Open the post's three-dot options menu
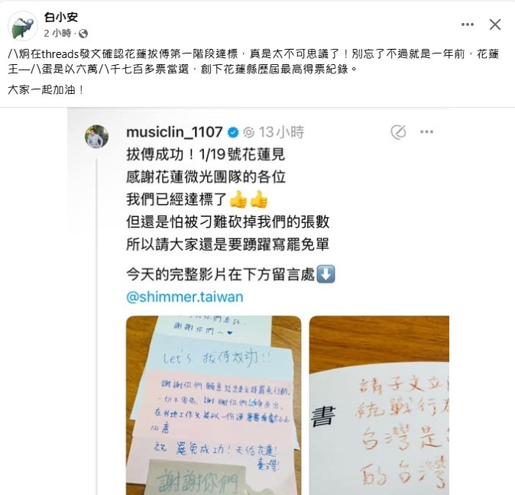 (x=468, y=24)
